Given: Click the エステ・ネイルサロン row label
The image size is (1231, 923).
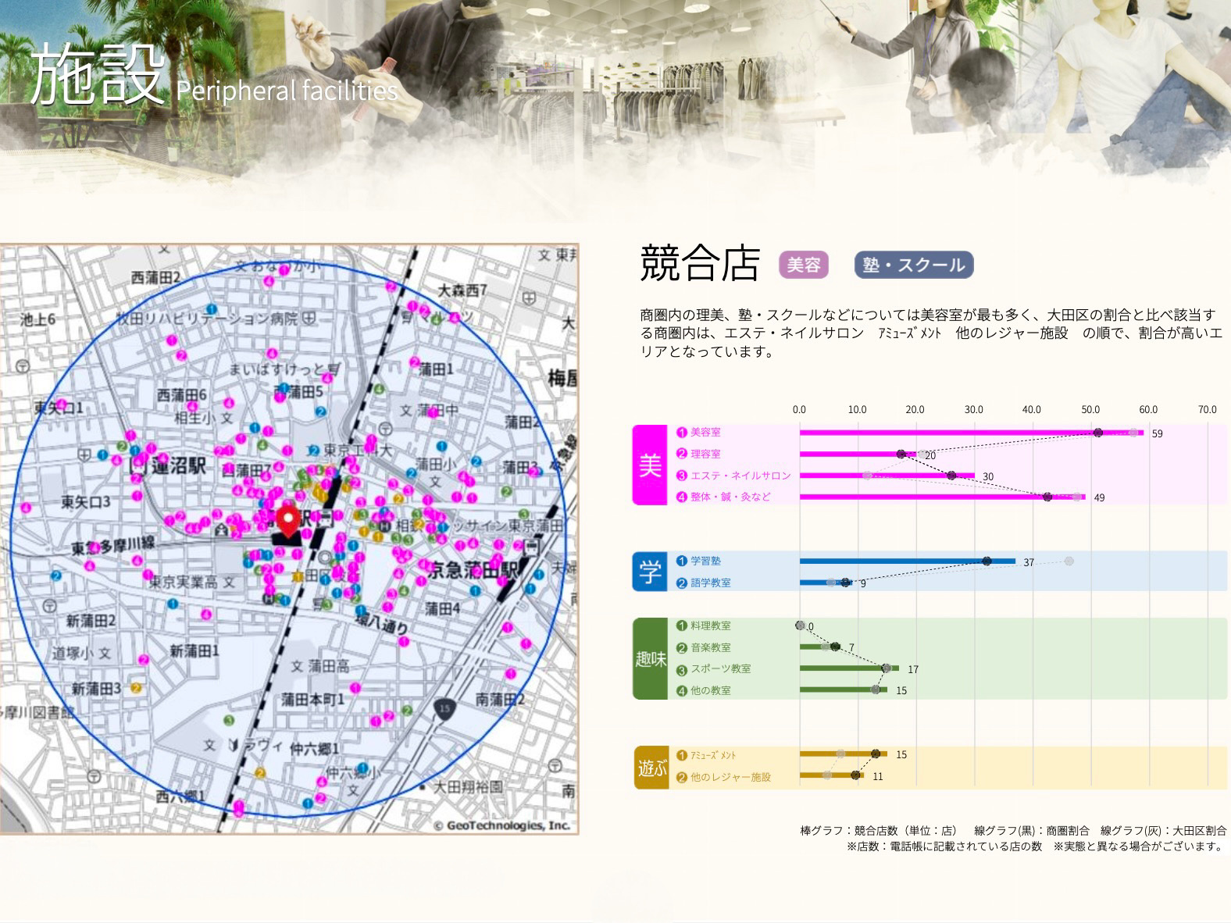Looking at the screenshot, I should pos(740,476).
